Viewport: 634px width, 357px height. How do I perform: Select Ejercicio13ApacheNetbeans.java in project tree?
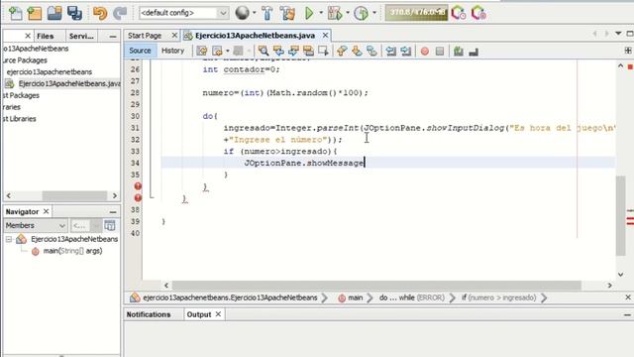coord(69,83)
